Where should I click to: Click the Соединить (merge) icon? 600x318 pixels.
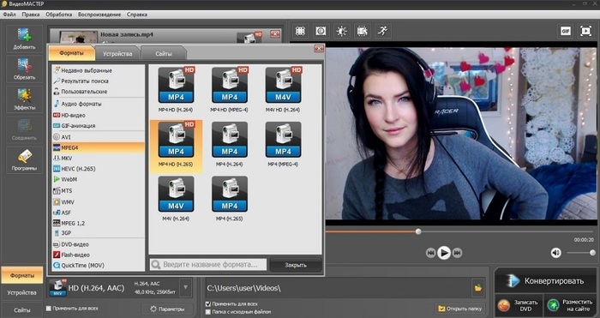[24, 129]
